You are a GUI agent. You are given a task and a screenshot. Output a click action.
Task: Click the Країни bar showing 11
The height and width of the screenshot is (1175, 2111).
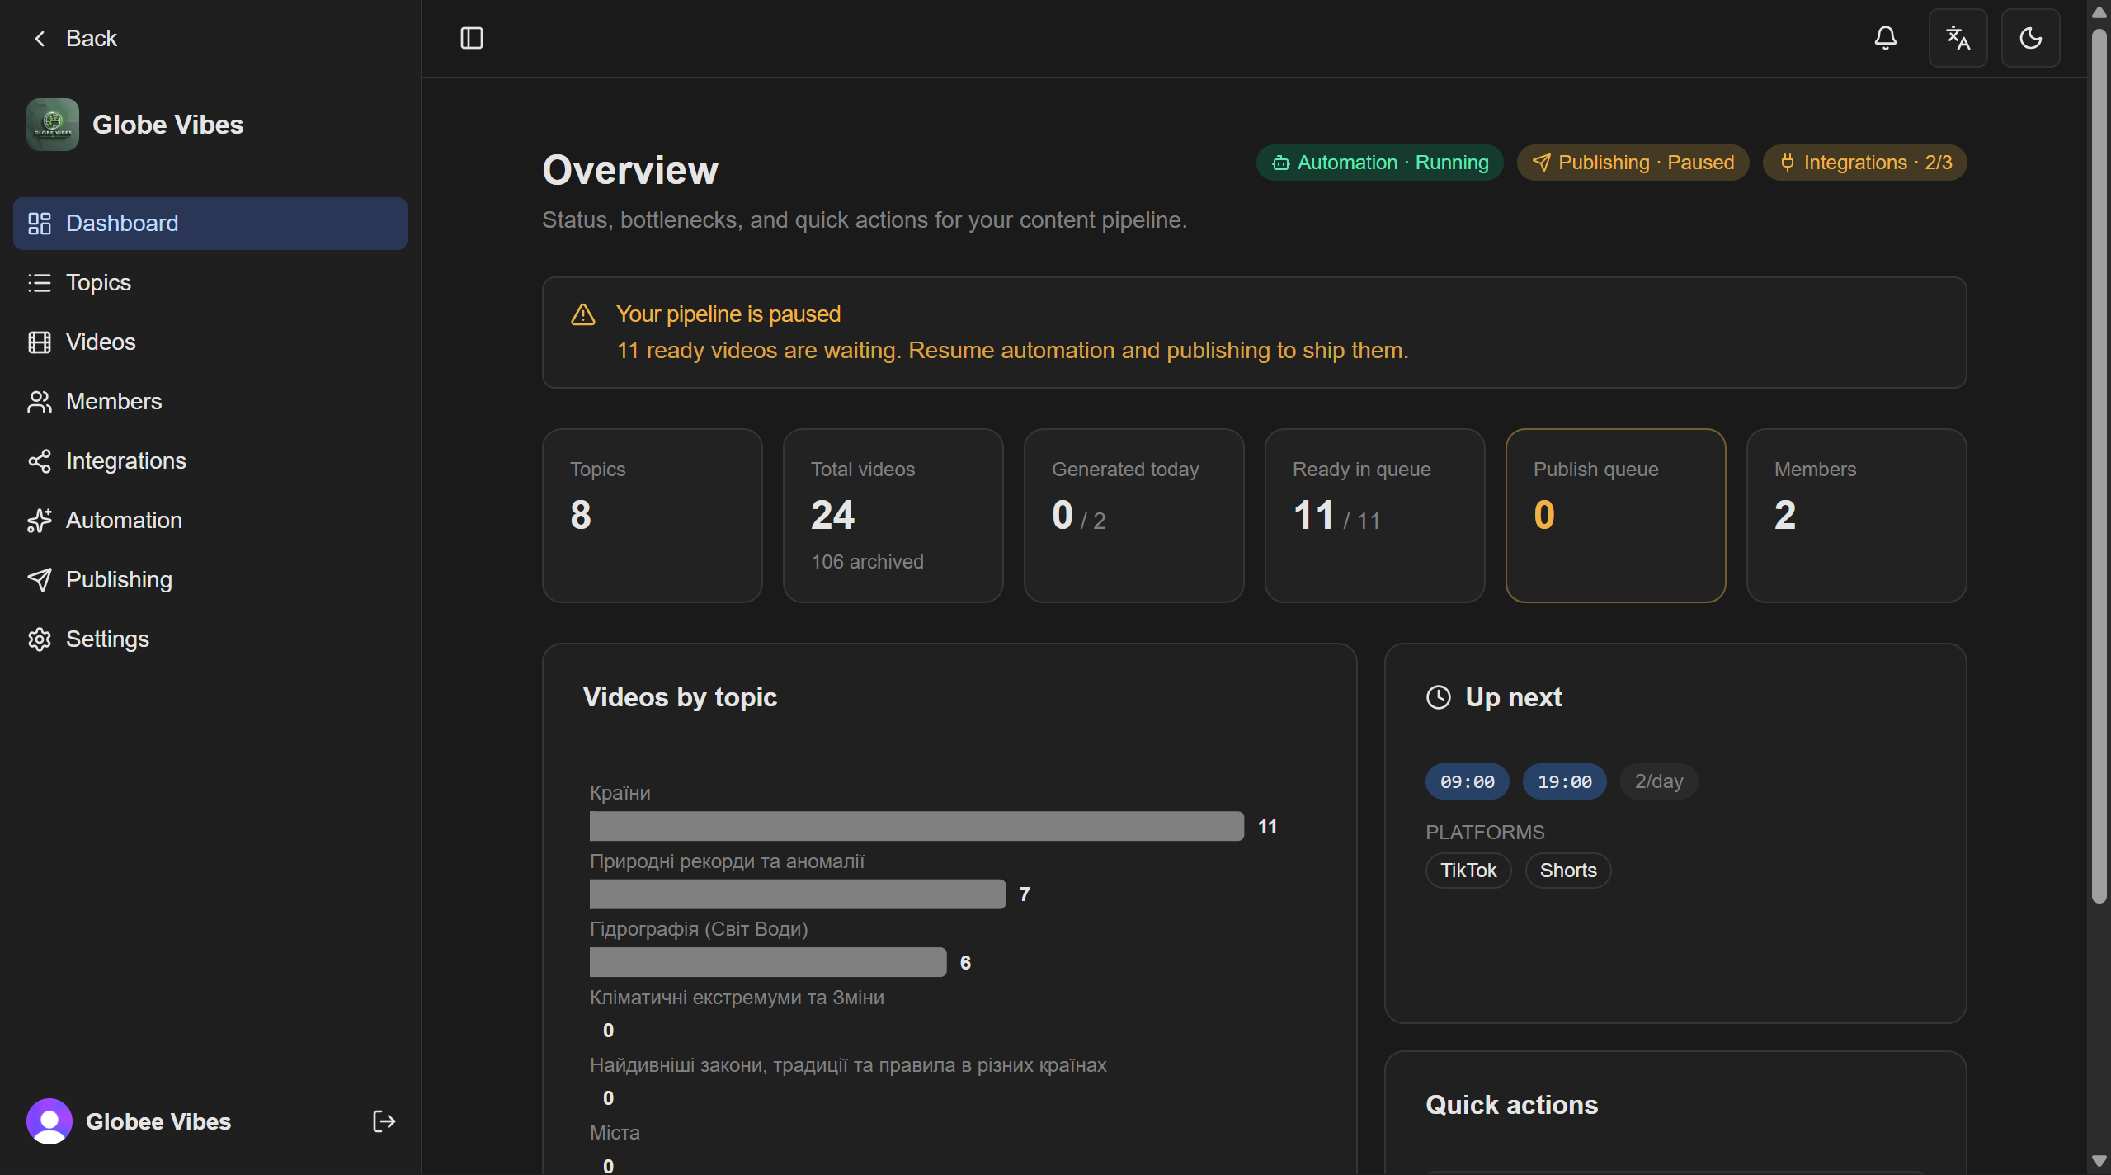916,826
